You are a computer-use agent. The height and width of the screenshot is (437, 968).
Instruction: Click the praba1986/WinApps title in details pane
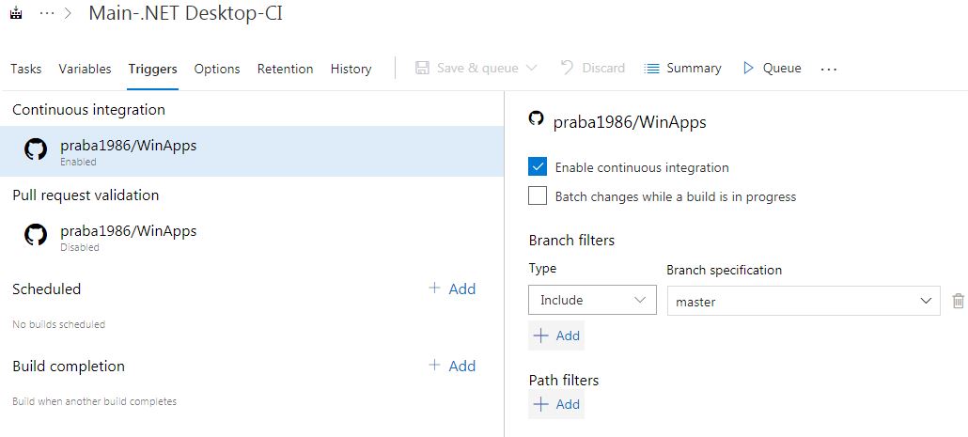pyautogui.click(x=630, y=122)
